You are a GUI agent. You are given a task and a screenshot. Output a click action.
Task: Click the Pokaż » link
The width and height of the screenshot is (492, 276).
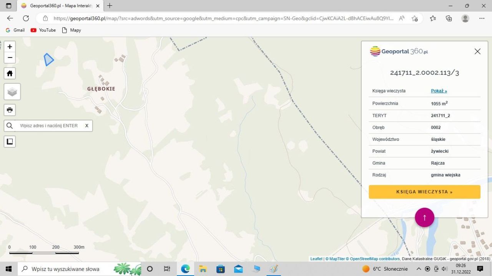pos(439,91)
